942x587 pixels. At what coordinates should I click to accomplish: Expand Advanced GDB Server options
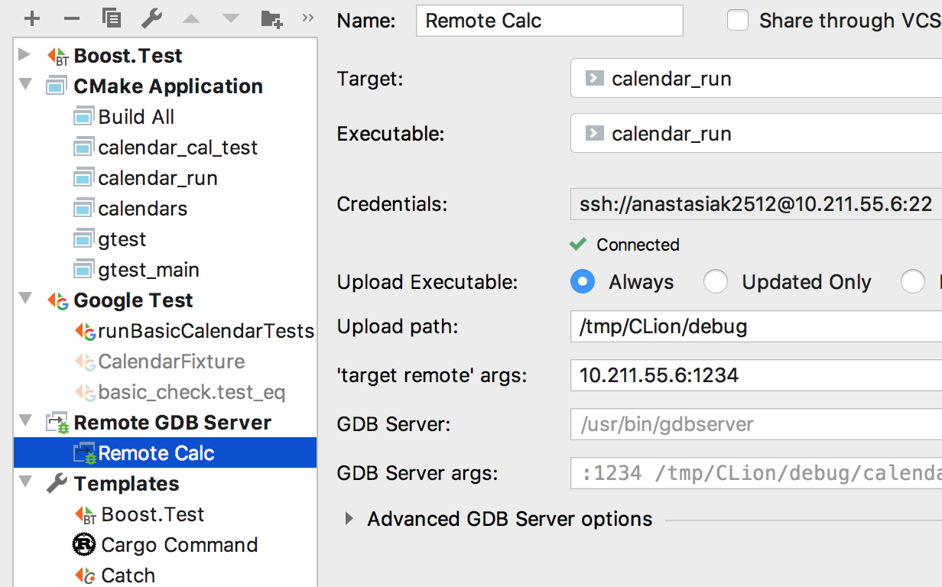point(349,519)
